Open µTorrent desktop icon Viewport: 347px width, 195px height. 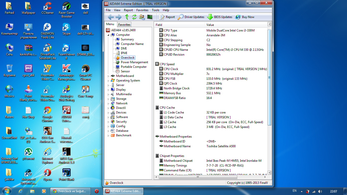click(28, 154)
